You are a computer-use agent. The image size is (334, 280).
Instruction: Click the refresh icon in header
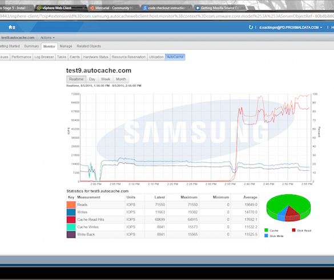(x=251, y=27)
